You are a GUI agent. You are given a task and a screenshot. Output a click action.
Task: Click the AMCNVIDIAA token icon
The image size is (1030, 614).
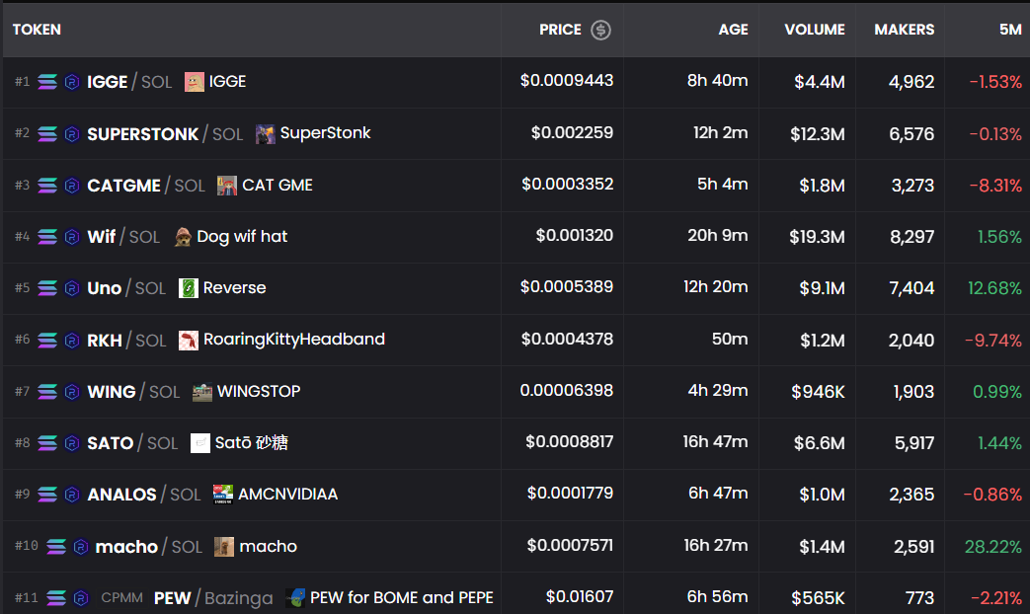tap(222, 495)
